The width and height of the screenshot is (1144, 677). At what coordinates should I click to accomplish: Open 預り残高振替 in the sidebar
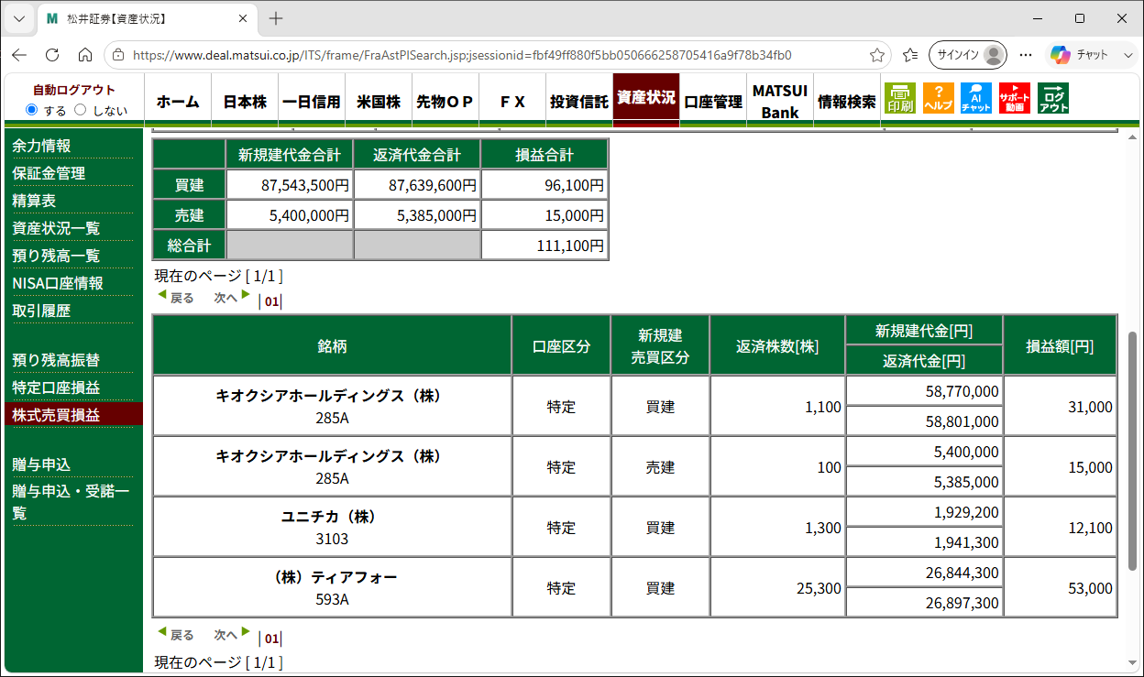56,360
